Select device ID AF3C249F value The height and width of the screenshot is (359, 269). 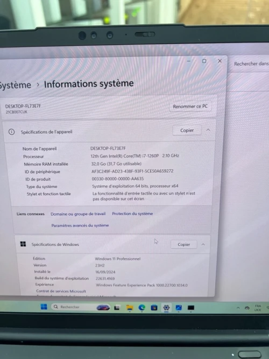[132, 171]
